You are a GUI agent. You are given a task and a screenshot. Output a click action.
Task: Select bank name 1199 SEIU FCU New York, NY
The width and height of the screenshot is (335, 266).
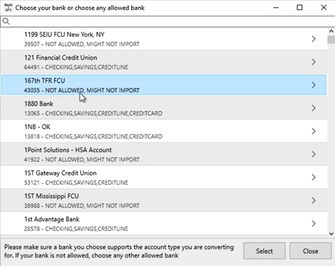click(x=64, y=35)
